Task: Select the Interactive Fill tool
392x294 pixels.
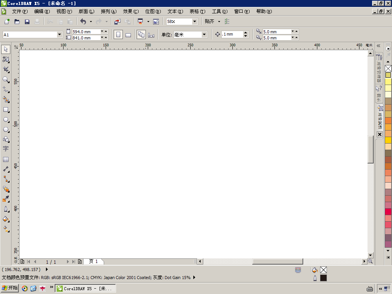Action: [6, 229]
